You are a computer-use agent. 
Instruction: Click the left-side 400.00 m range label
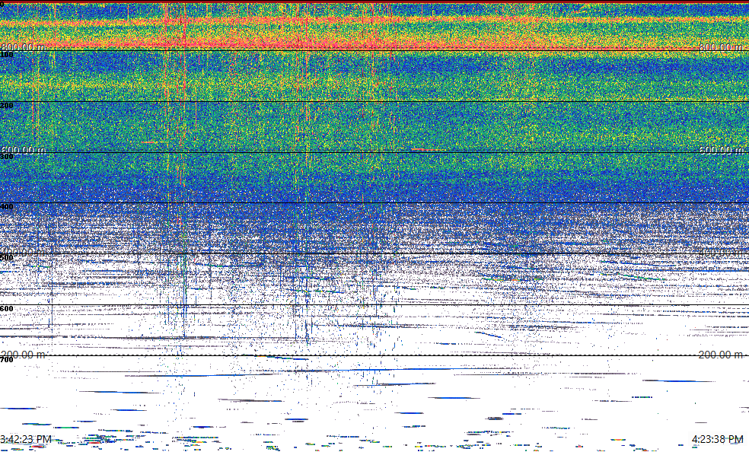[23, 253]
